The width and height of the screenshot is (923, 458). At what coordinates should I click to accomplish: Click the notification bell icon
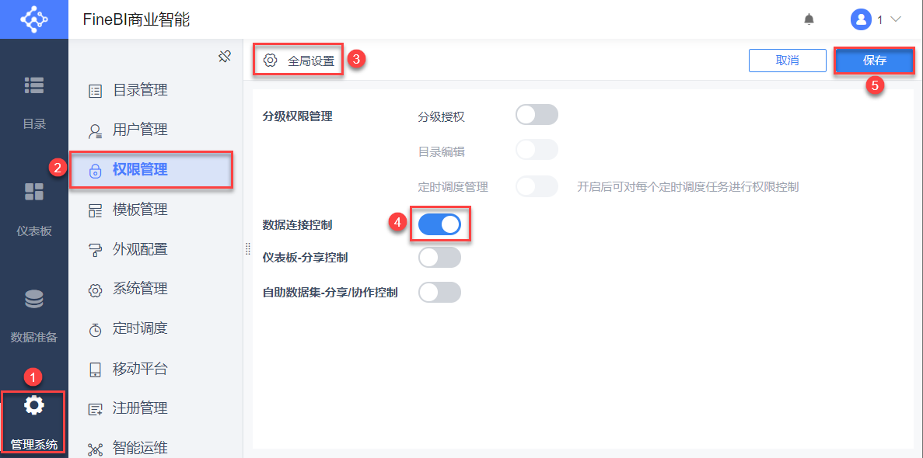tap(809, 19)
